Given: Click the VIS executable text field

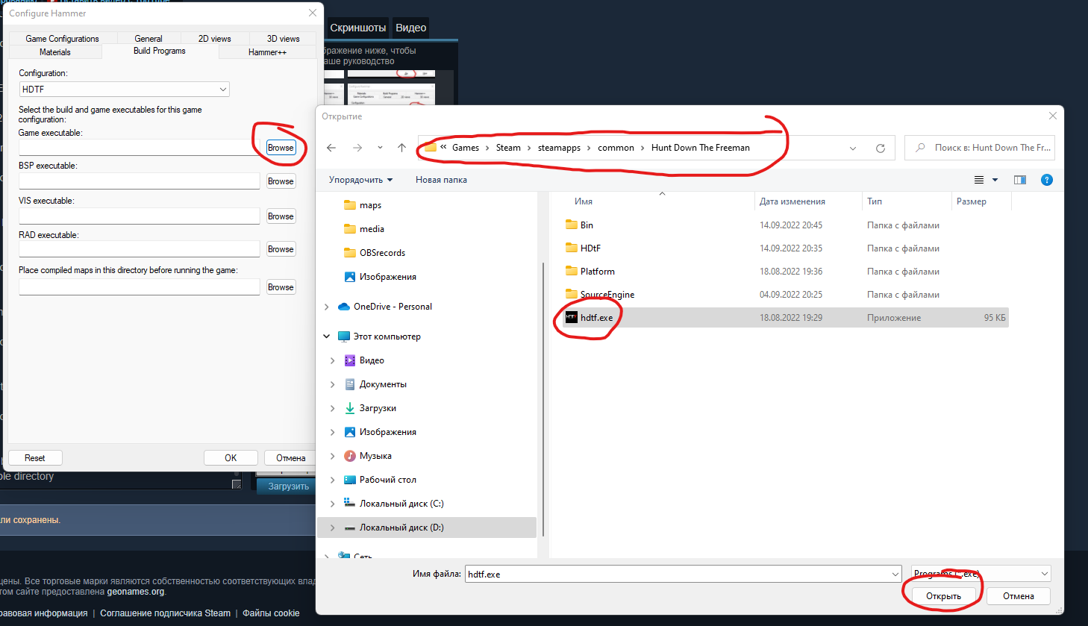Looking at the screenshot, I should coord(140,216).
